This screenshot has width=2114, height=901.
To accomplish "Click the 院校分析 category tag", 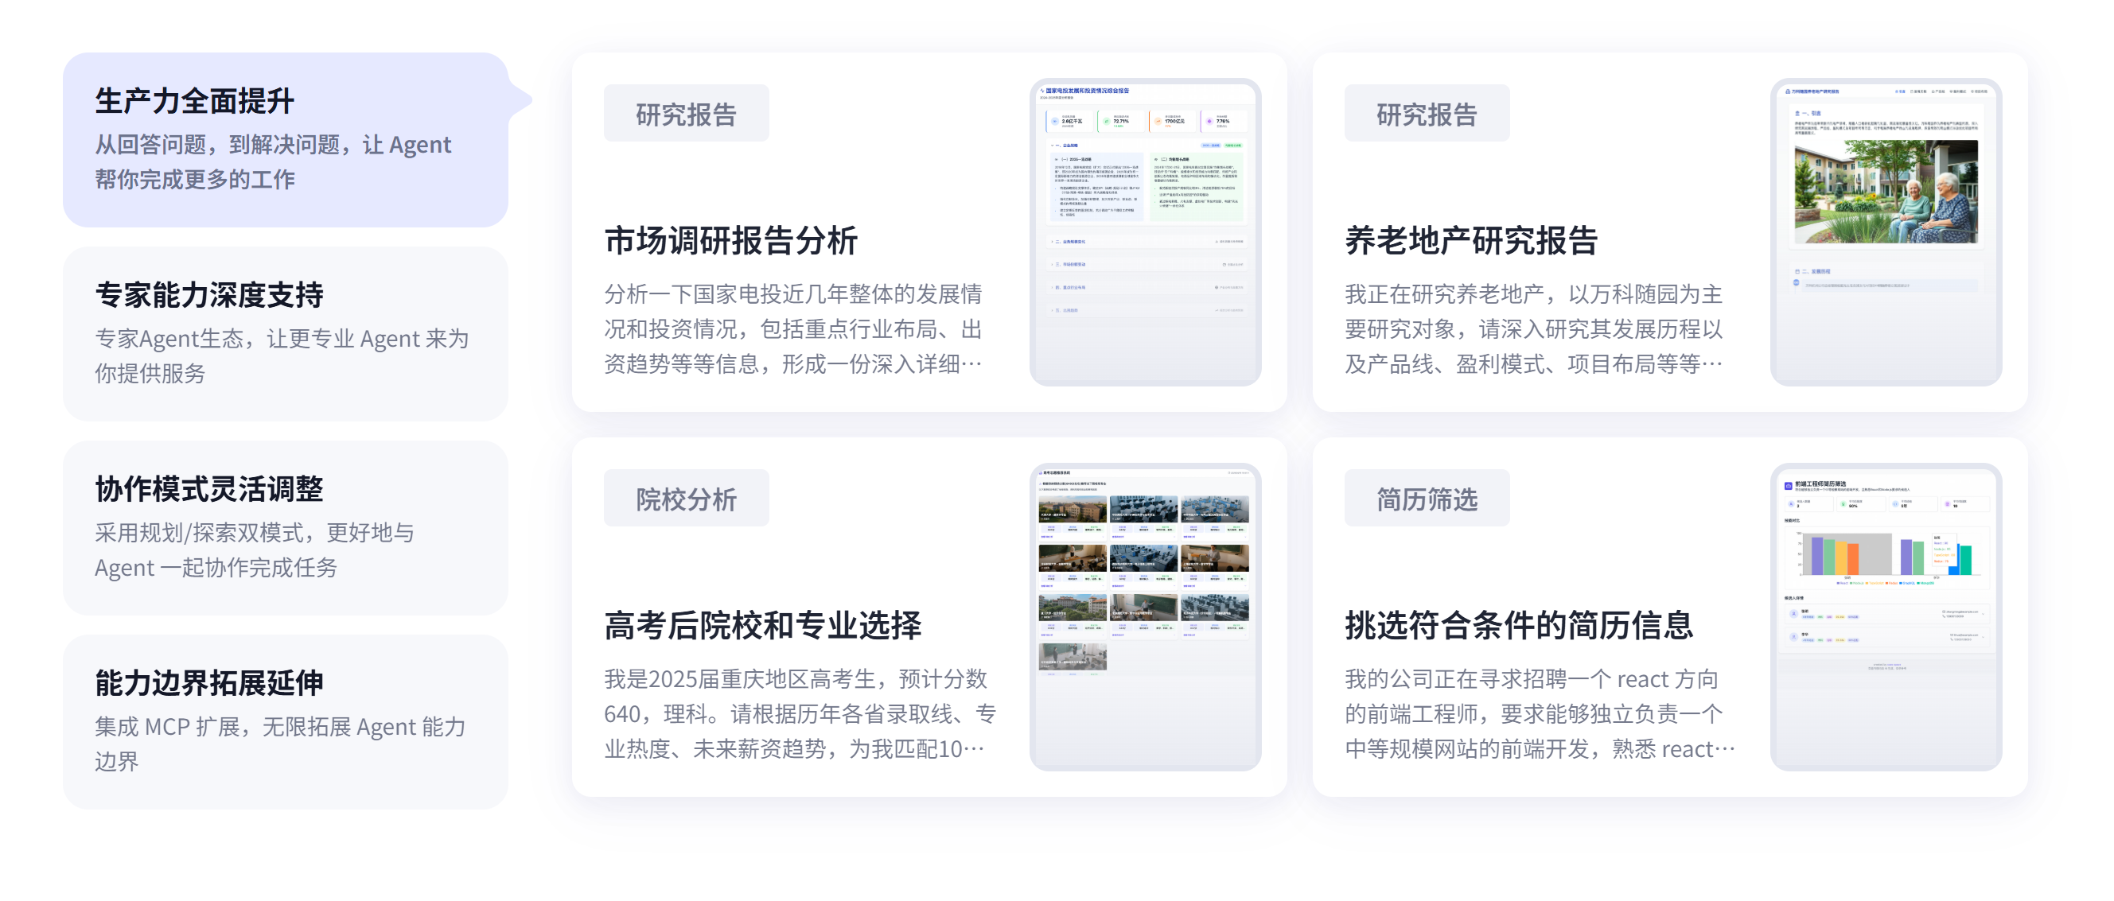I will [686, 498].
